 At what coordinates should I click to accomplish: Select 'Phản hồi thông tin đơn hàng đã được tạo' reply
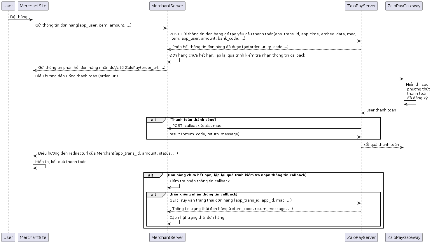point(230,47)
